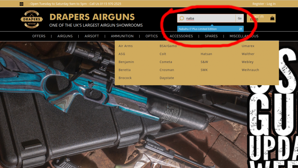Choose Air Arms brand
298x168 pixels.
(126, 46)
